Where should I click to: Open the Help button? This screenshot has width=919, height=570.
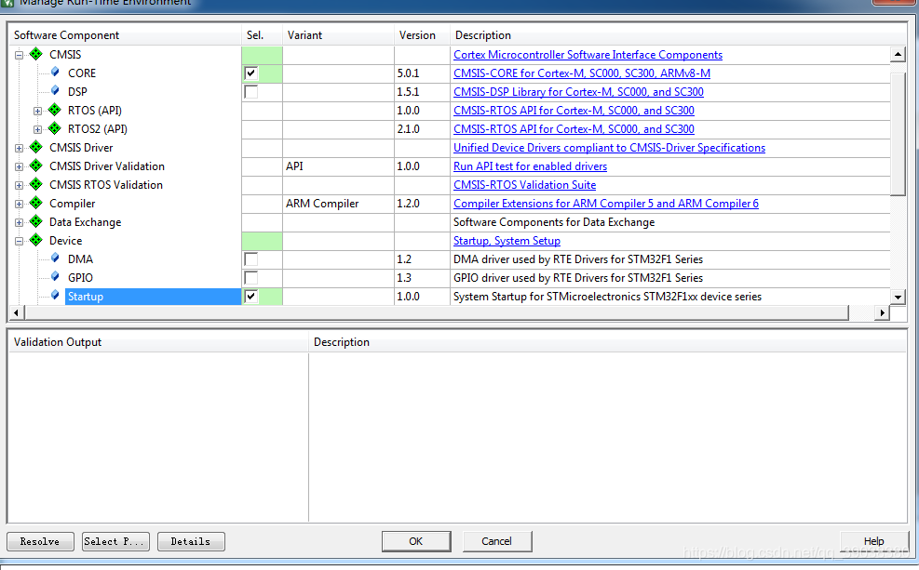click(874, 541)
